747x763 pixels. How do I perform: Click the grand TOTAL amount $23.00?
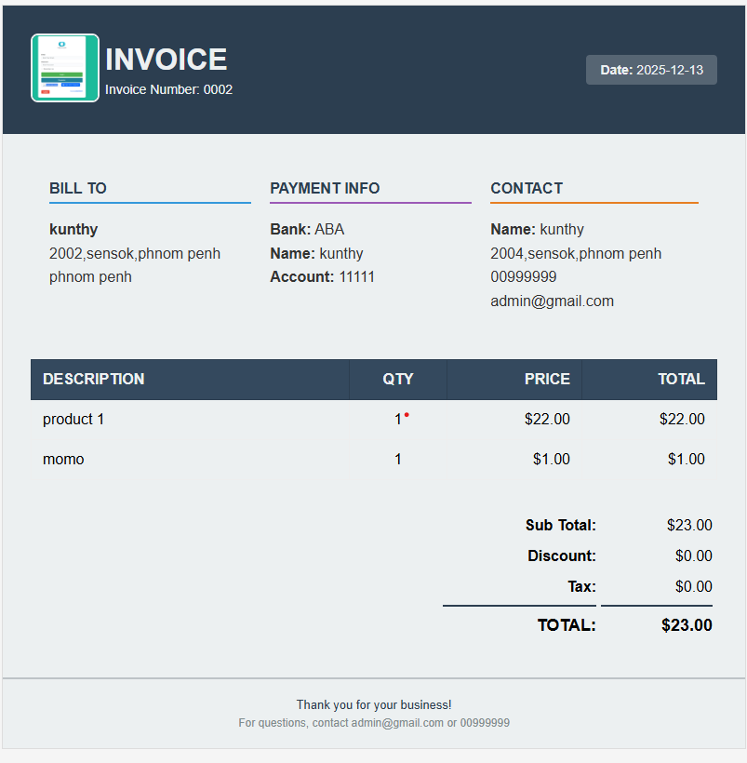[x=687, y=624]
